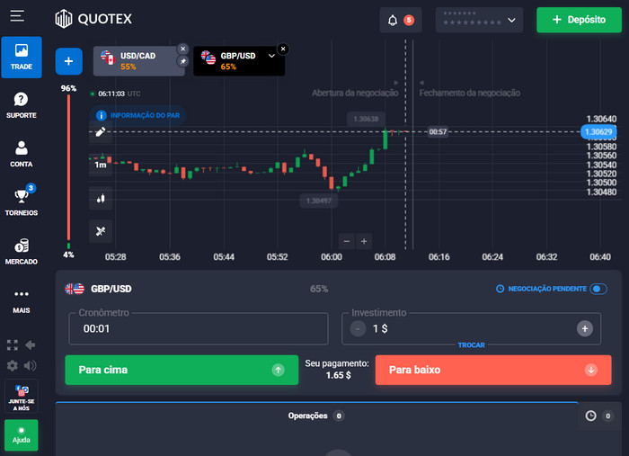The height and width of the screenshot is (456, 629).
Task: Zoom out chart with minus button
Action: point(347,241)
